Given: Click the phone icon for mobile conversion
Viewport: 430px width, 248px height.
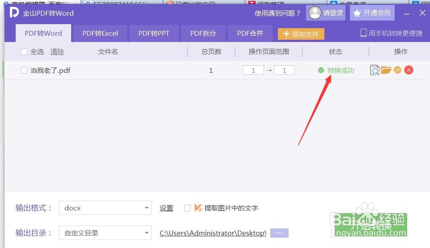Looking at the screenshot, I should (363, 33).
